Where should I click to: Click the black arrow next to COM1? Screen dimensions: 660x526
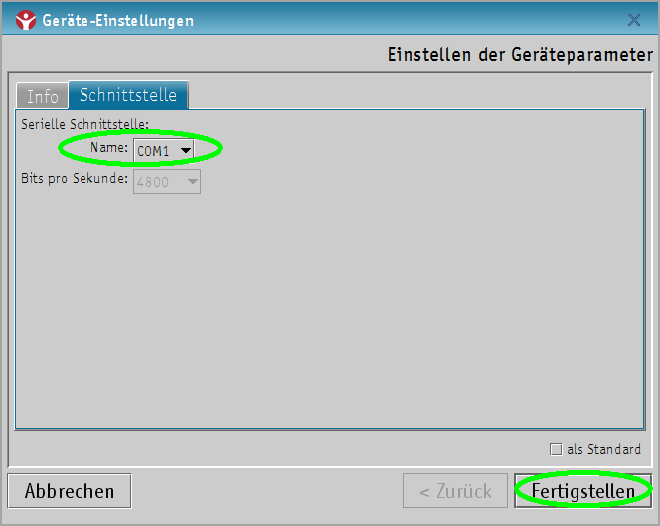(x=185, y=150)
